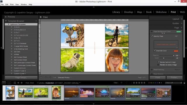Set filter to three star rating

point(139,83)
